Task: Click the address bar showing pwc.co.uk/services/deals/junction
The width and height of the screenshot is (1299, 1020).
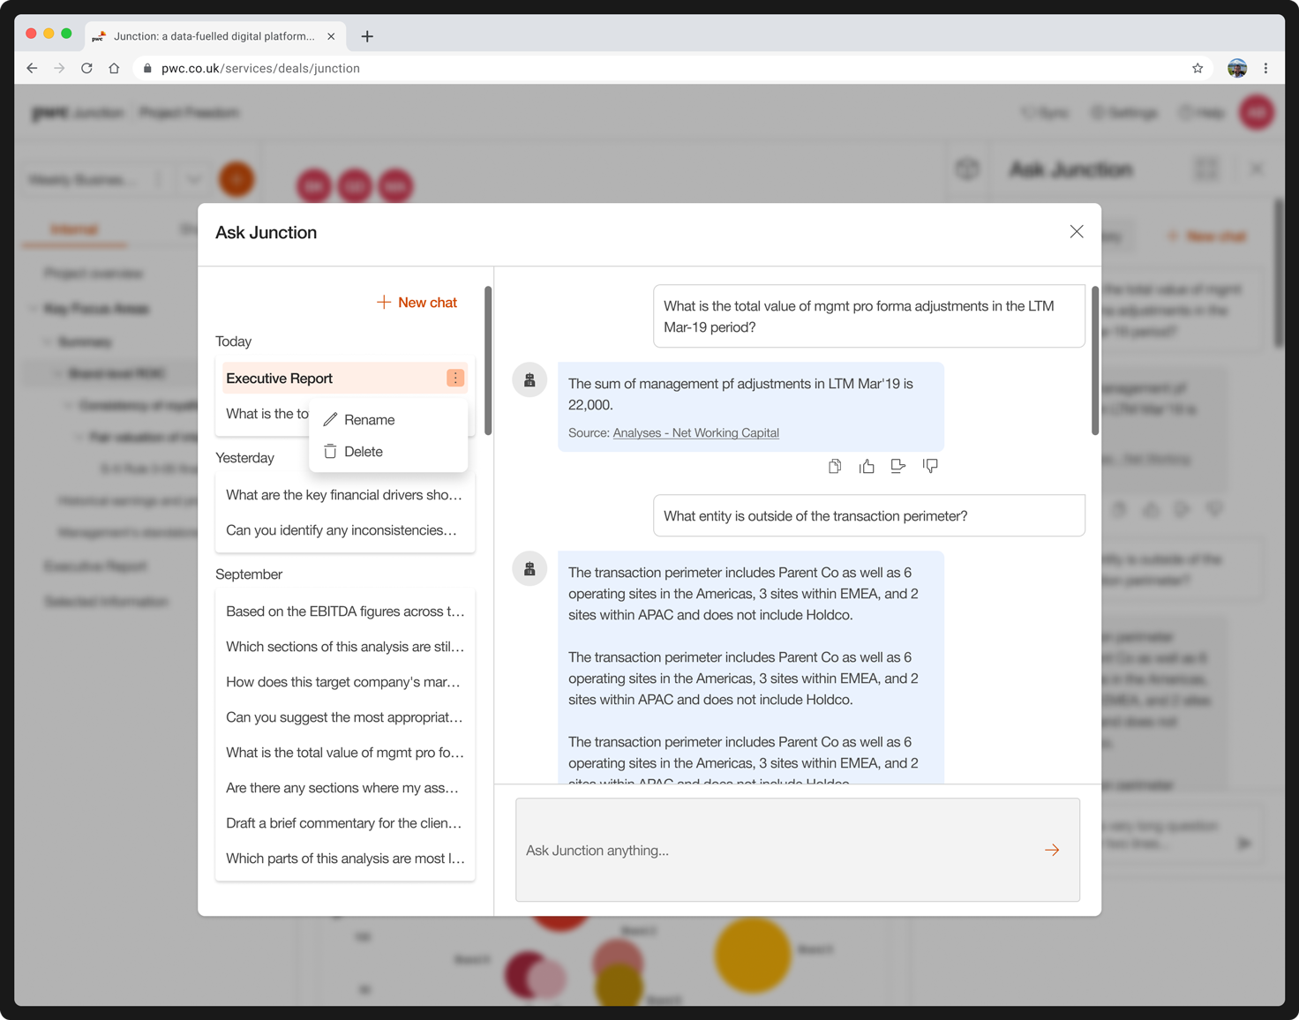Action: click(662, 68)
